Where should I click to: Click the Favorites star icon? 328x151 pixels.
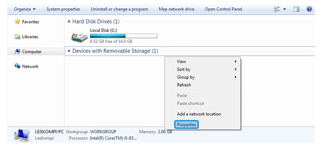coord(17,21)
